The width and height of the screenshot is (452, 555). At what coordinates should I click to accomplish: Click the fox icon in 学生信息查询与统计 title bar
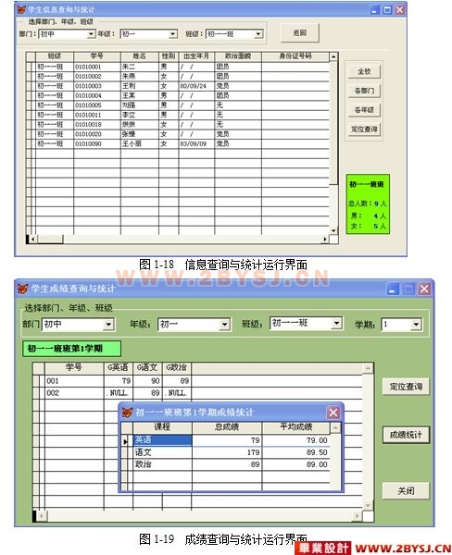click(x=21, y=9)
